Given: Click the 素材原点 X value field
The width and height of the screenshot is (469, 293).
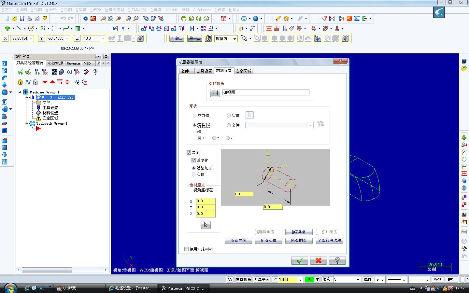Looking at the screenshot, I should pyautogui.click(x=206, y=201).
